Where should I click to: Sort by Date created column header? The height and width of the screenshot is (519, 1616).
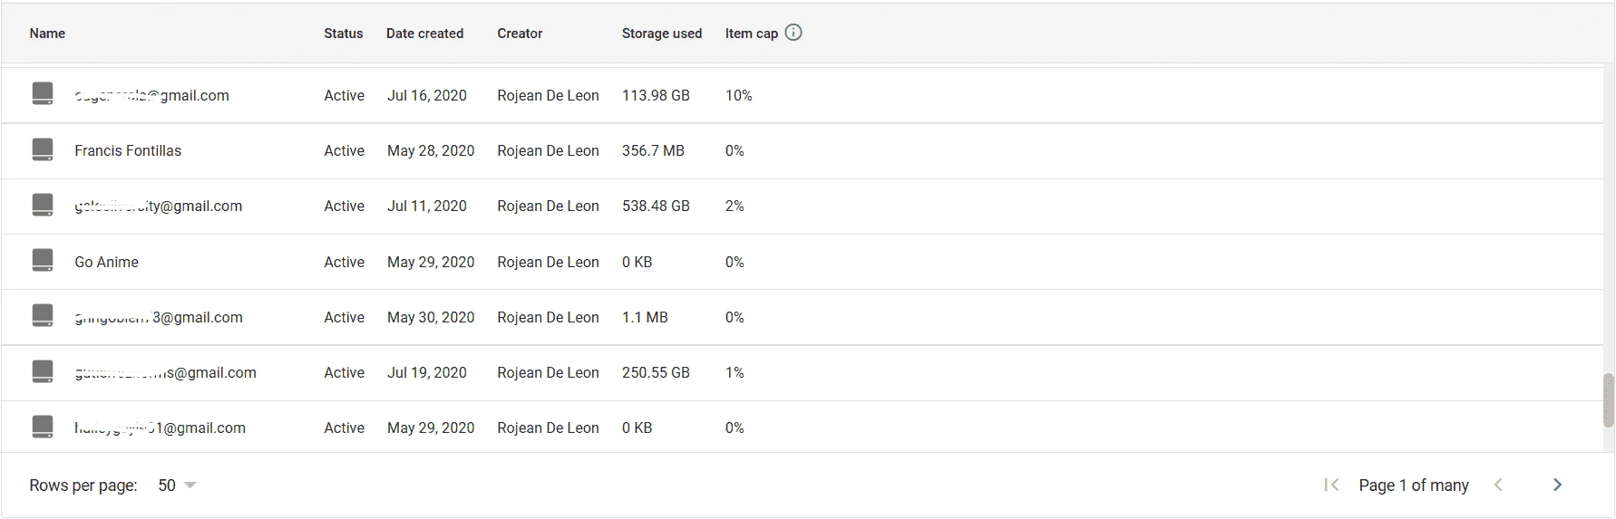click(424, 34)
